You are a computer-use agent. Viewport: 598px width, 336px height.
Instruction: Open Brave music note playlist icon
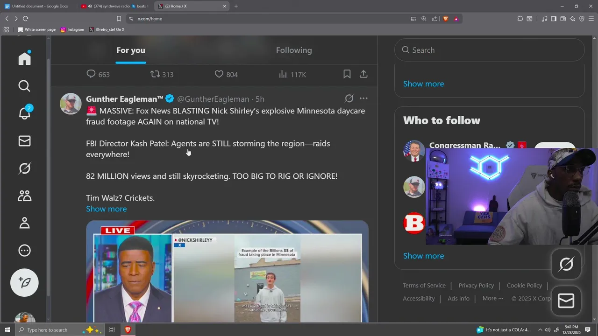click(x=544, y=19)
